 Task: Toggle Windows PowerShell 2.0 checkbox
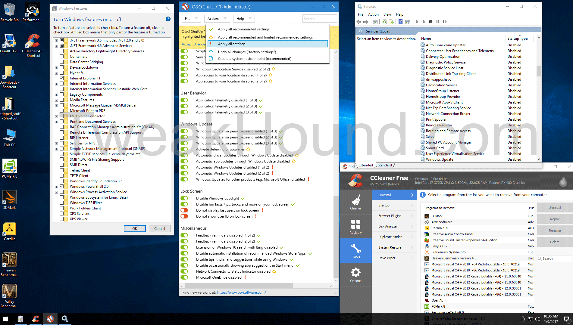(x=61, y=187)
